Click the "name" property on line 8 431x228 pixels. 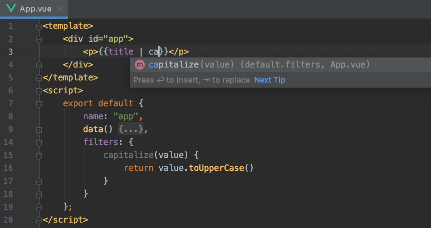pyautogui.click(x=93, y=116)
